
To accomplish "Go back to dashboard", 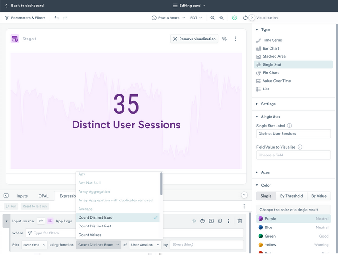I will click(24, 6).
